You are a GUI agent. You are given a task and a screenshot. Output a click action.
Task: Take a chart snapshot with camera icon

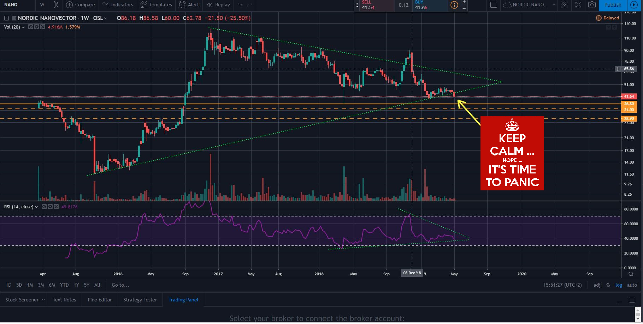click(x=592, y=5)
